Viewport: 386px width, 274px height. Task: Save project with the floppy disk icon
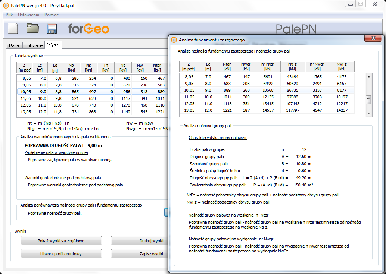(x=52, y=29)
